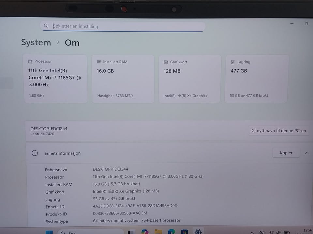Viewport: 313px width, 234px height.
Task: Copy device info with Kopier button
Action: point(286,153)
